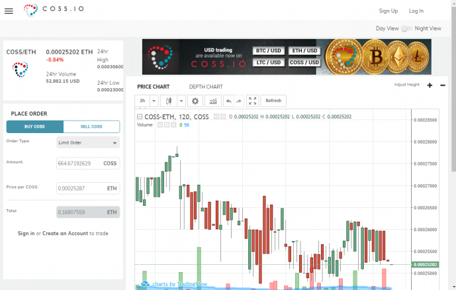The height and width of the screenshot is (290, 456).
Task: Click the Day View label
Action: coord(387,28)
